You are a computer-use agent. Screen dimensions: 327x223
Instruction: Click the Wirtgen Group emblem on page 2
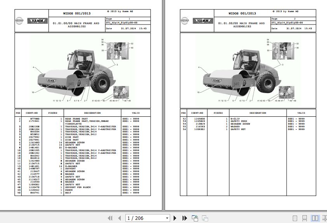(x=184, y=21)
